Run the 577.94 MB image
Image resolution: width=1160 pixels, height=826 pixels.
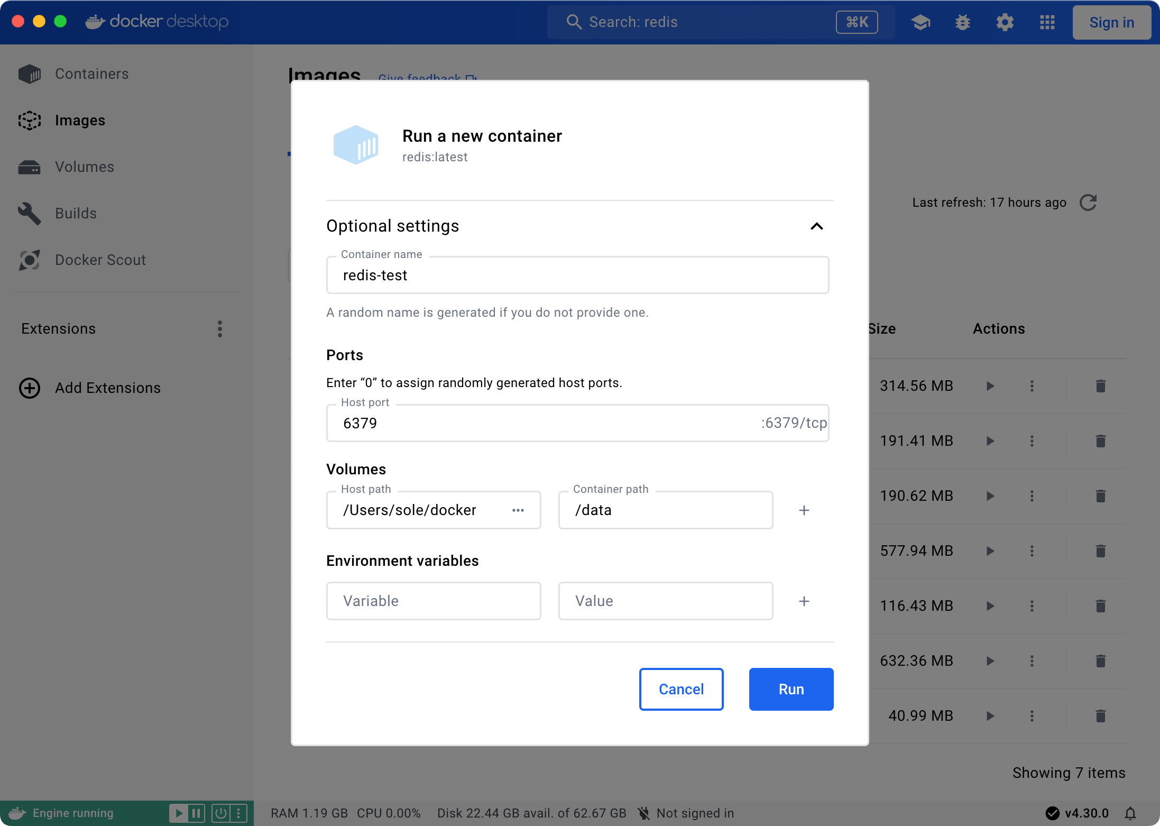click(x=990, y=551)
